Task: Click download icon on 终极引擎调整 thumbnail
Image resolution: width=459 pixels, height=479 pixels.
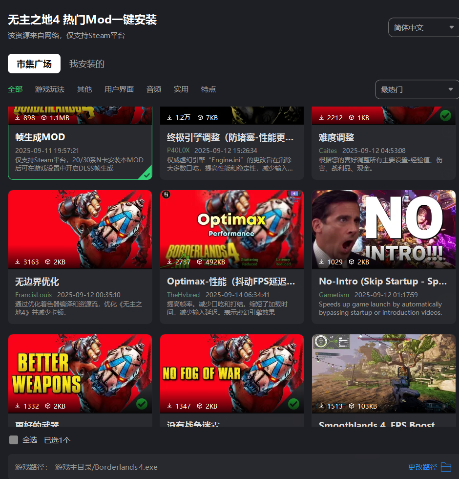Action: (169, 118)
